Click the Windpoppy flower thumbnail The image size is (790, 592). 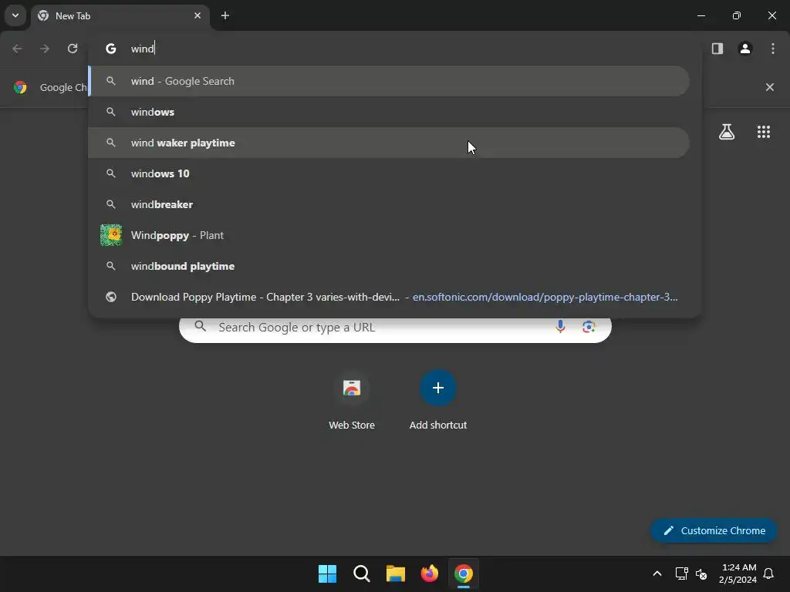coord(111,235)
